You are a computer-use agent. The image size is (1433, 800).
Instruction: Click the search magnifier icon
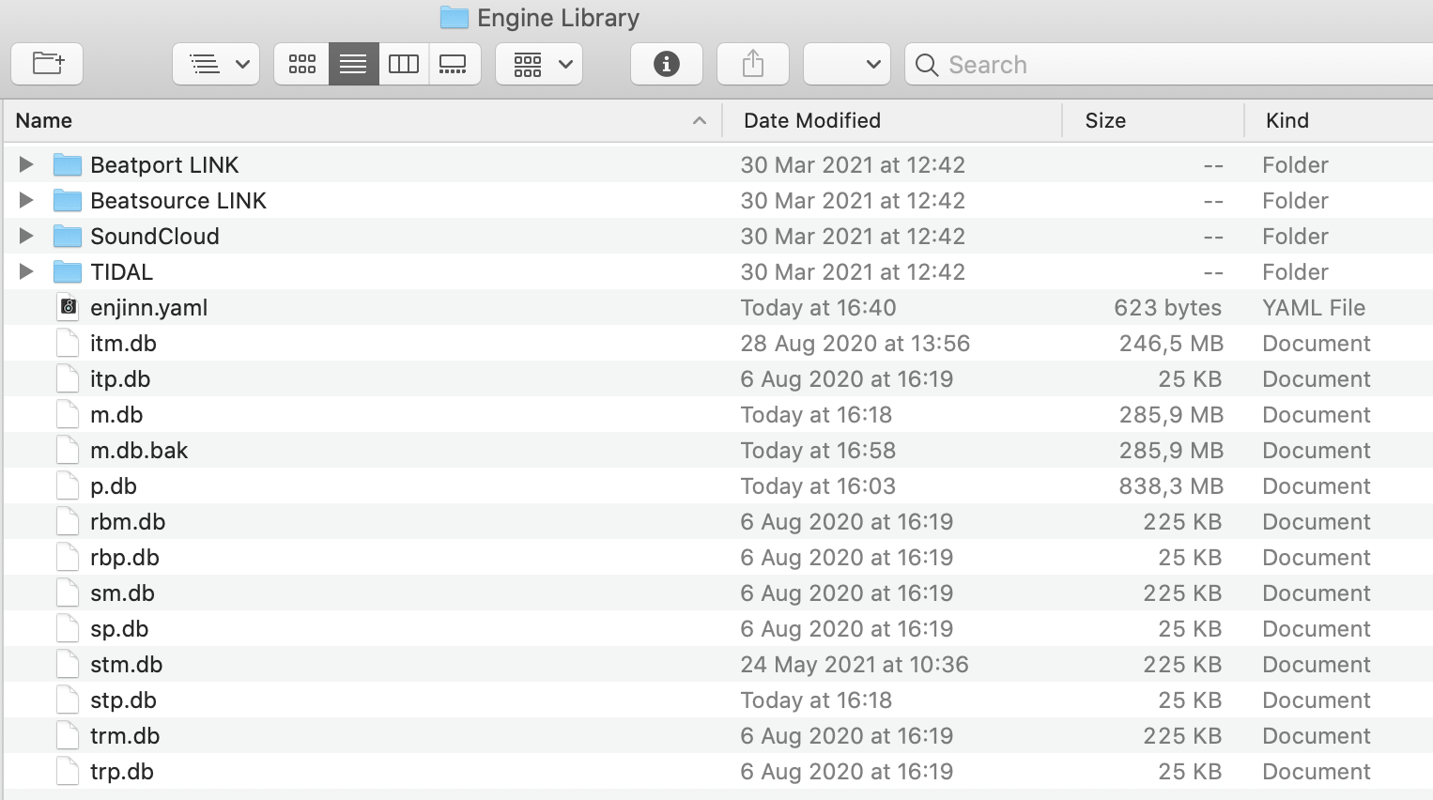927,65
